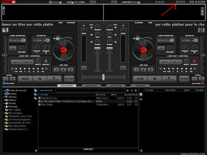Open the Effects dropdown on deck 1
This screenshot has height=155, width=207.
click(48, 40)
